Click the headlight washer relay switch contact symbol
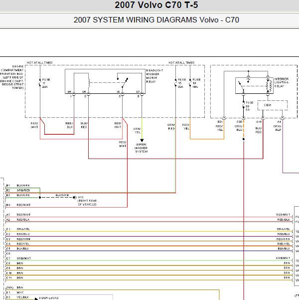Viewport: 299px width, 300px height. (122, 83)
